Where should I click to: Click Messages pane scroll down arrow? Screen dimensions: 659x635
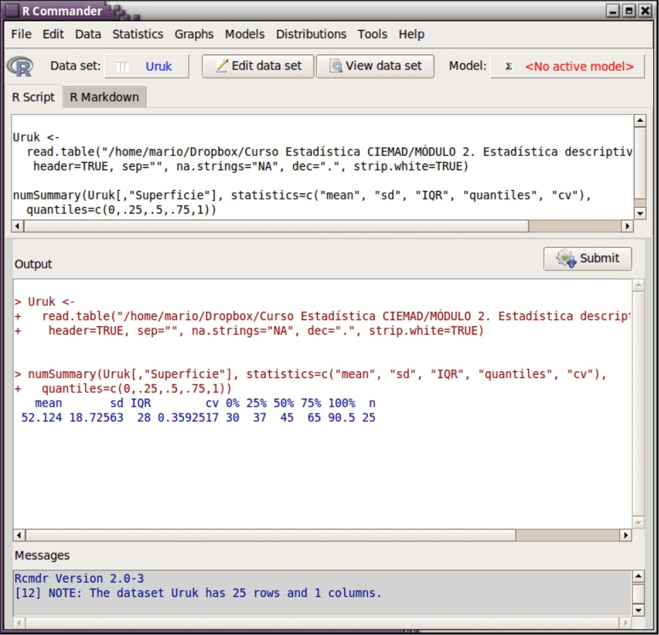click(639, 610)
